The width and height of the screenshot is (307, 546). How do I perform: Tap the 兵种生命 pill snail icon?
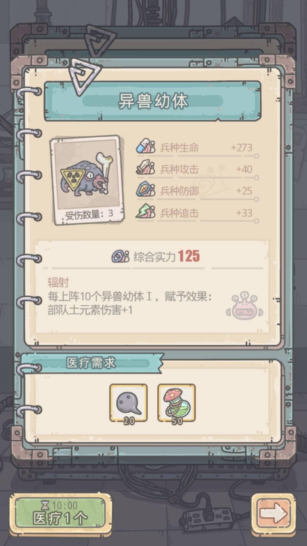point(146,147)
